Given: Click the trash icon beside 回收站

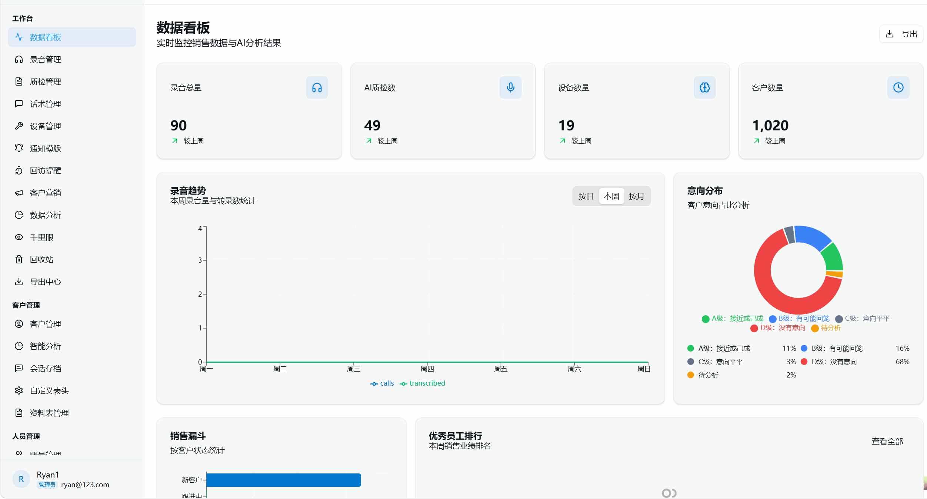Looking at the screenshot, I should click(x=19, y=259).
